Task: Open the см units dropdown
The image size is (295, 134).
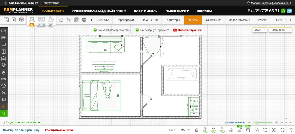Action: [x=172, y=130]
